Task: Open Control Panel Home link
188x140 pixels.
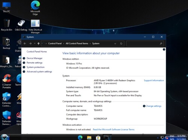Action: pos(36,52)
